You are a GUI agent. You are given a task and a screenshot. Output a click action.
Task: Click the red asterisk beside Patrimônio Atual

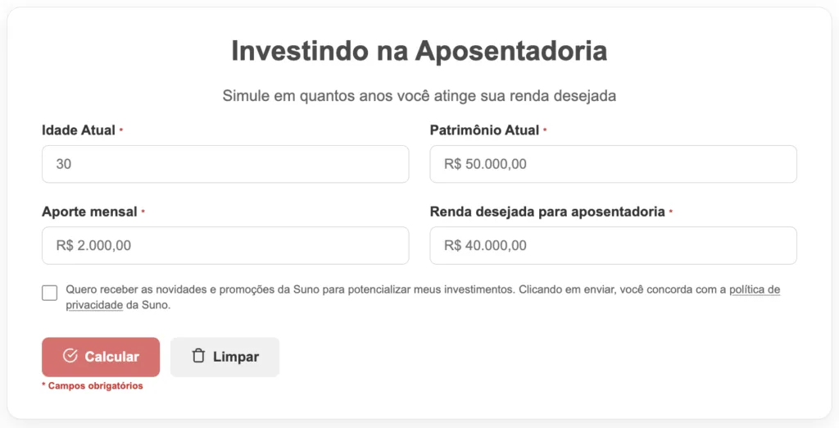(x=545, y=130)
